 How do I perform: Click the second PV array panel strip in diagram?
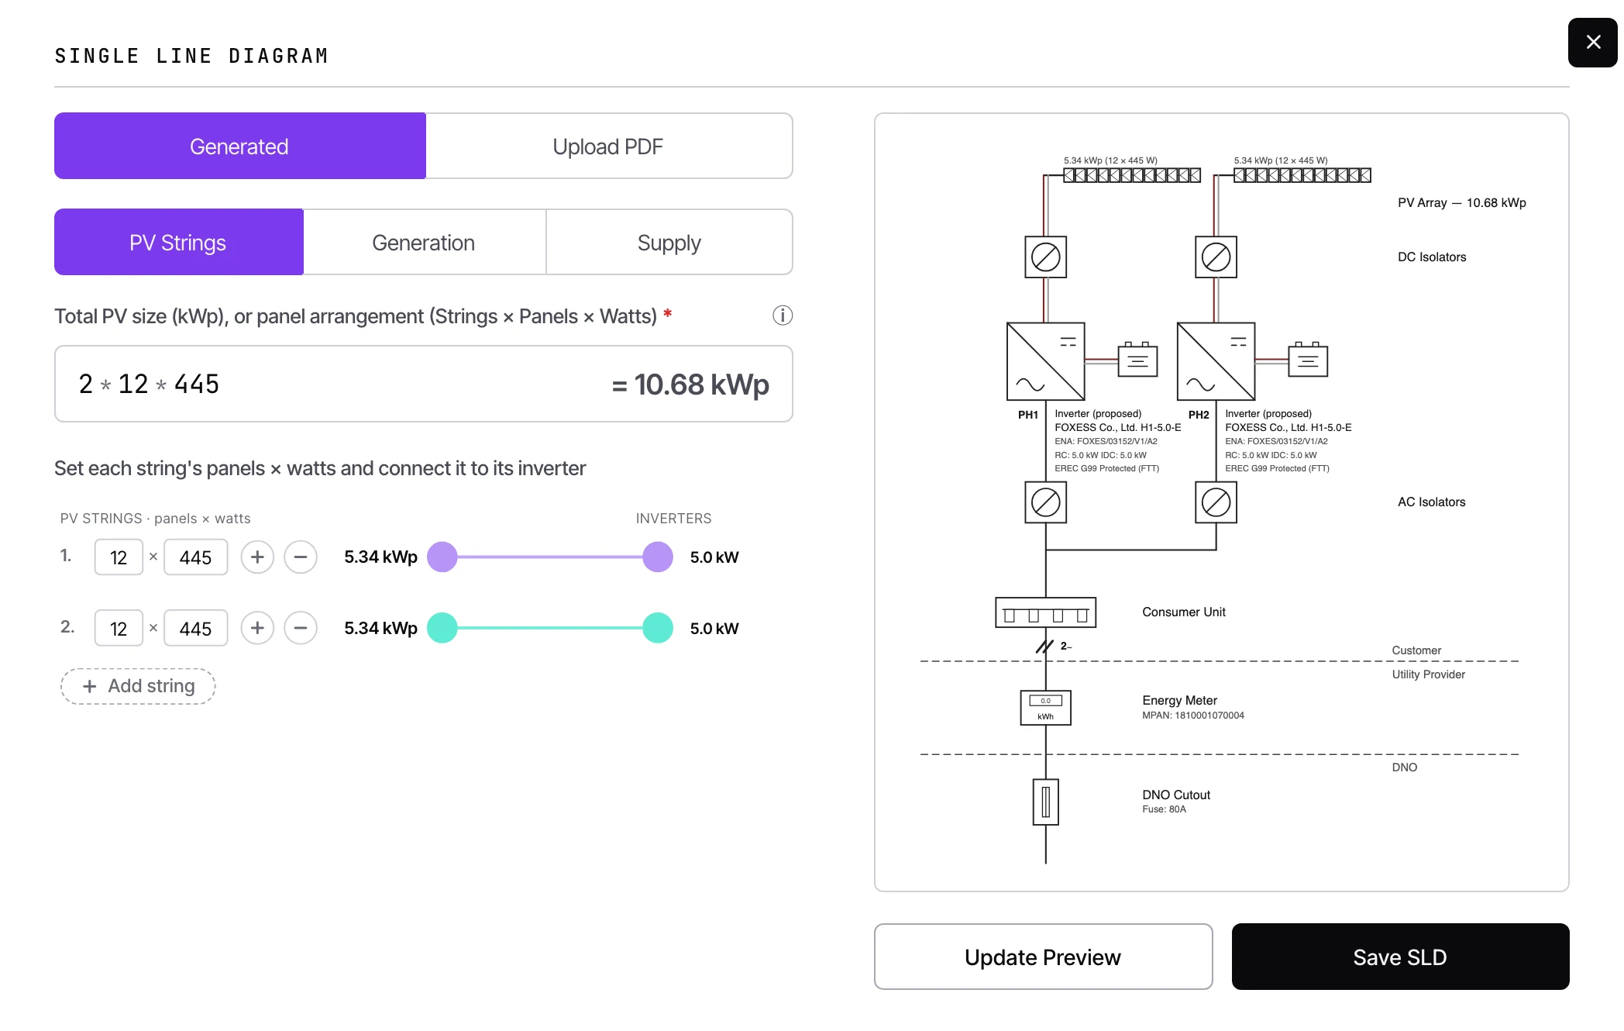pos(1302,175)
